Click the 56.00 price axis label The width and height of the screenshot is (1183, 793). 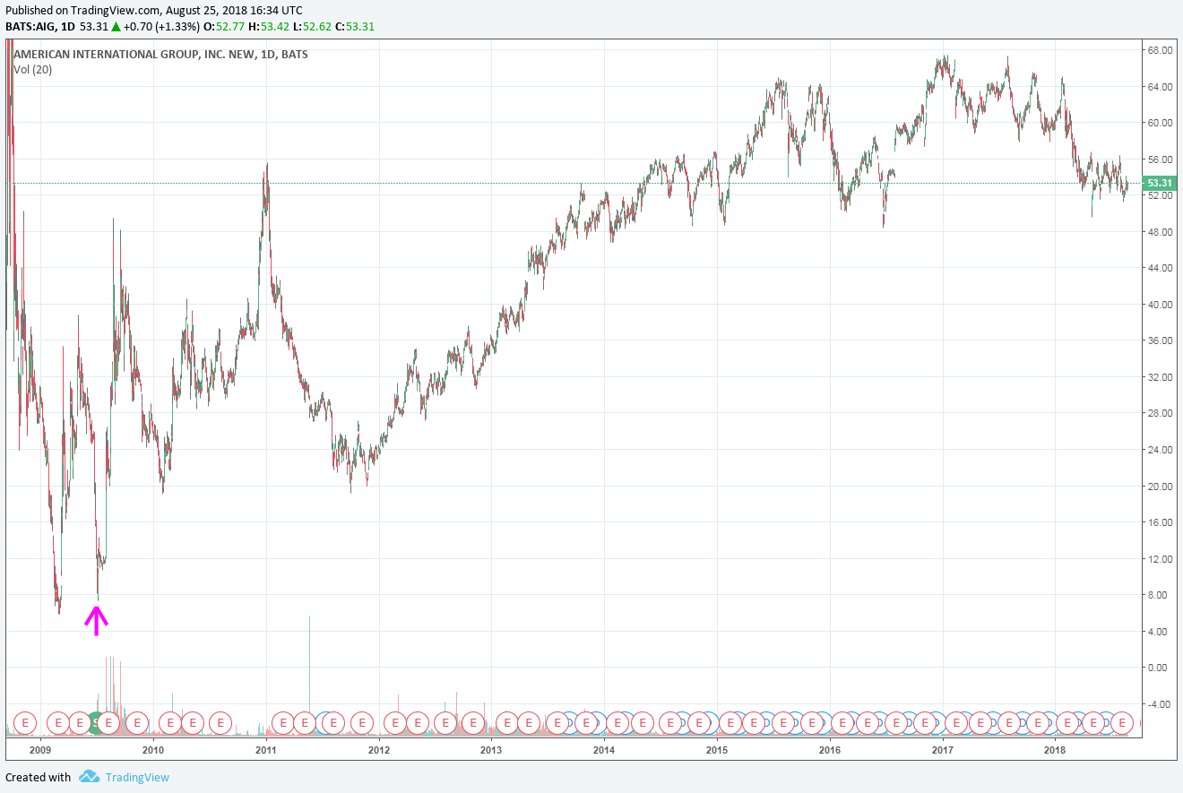click(1161, 159)
